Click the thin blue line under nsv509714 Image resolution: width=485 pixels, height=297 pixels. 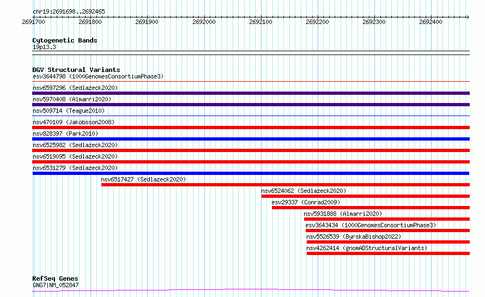pyautogui.click(x=251, y=116)
